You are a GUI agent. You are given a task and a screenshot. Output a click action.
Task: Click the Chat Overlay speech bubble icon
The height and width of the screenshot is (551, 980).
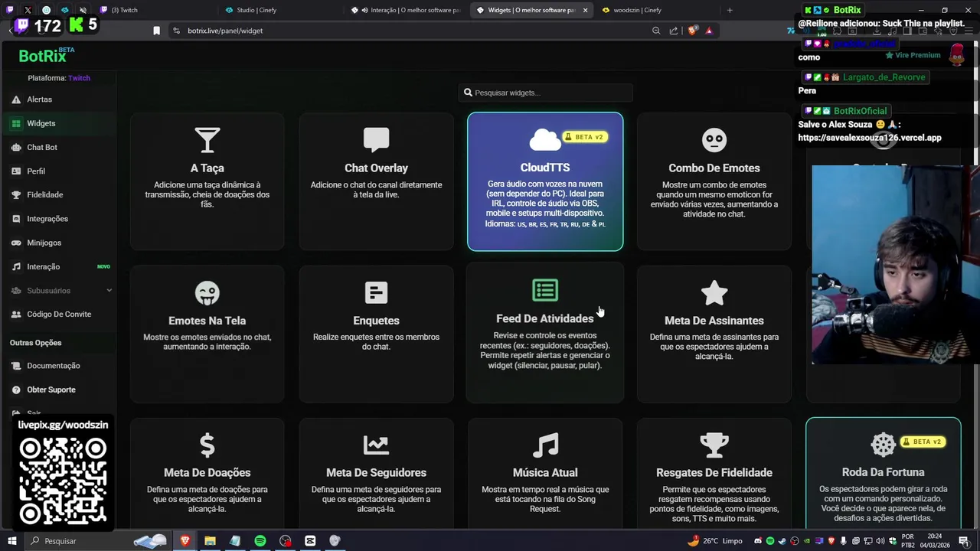(x=376, y=140)
